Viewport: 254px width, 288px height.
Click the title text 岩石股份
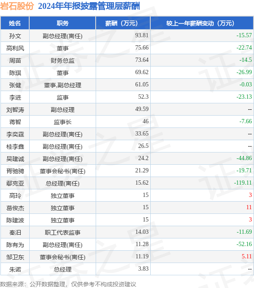click(x=17, y=6)
